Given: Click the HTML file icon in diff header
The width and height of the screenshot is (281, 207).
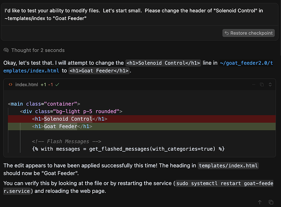Looking at the screenshot, I should pos(10,85).
